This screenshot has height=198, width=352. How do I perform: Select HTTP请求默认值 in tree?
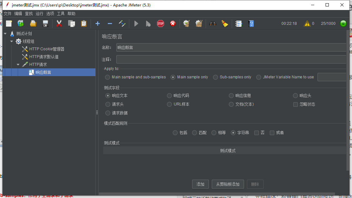coord(44,57)
